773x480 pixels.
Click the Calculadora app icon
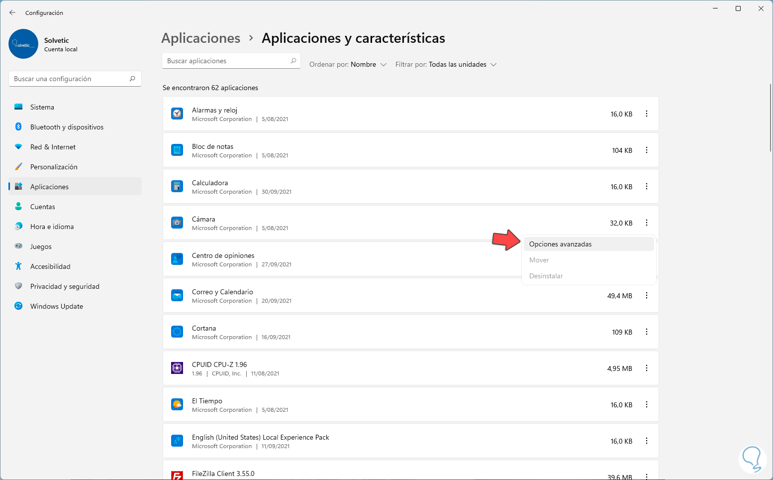point(177,186)
